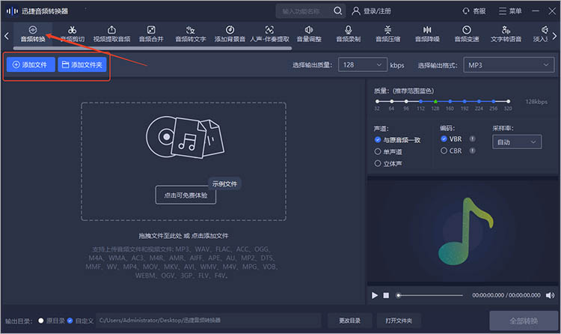The width and height of the screenshot is (561, 334).
Task: Play the audio preview
Action: [x=374, y=295]
